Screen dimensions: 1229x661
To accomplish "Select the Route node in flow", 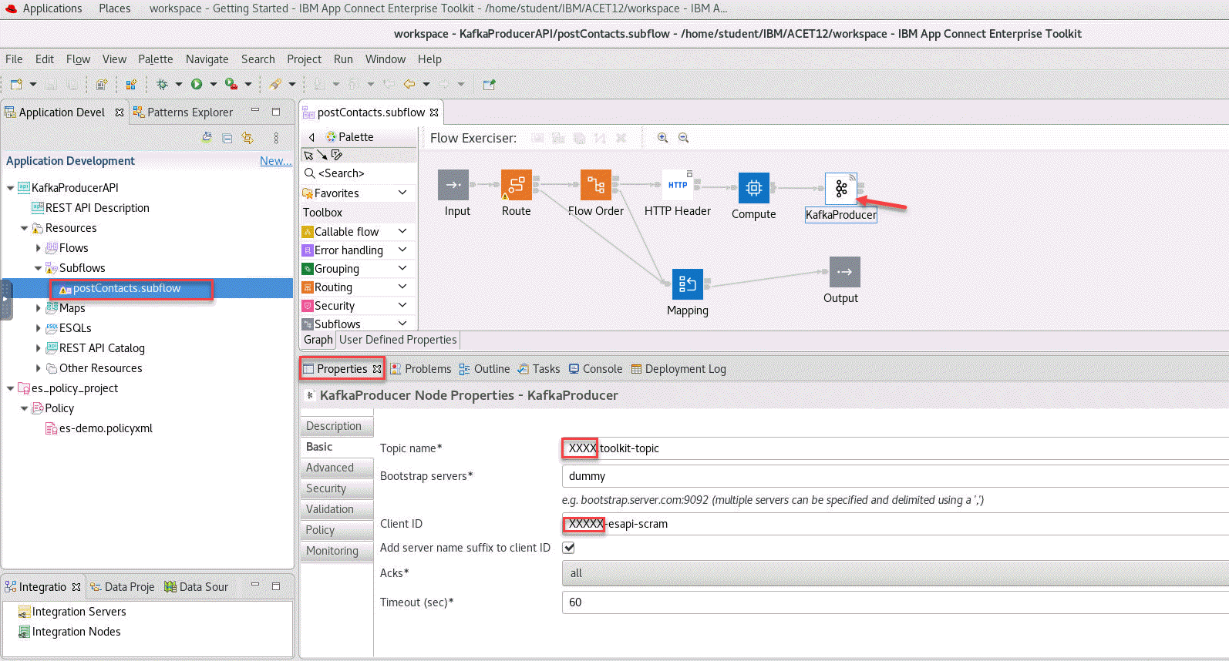I will pyautogui.click(x=516, y=185).
